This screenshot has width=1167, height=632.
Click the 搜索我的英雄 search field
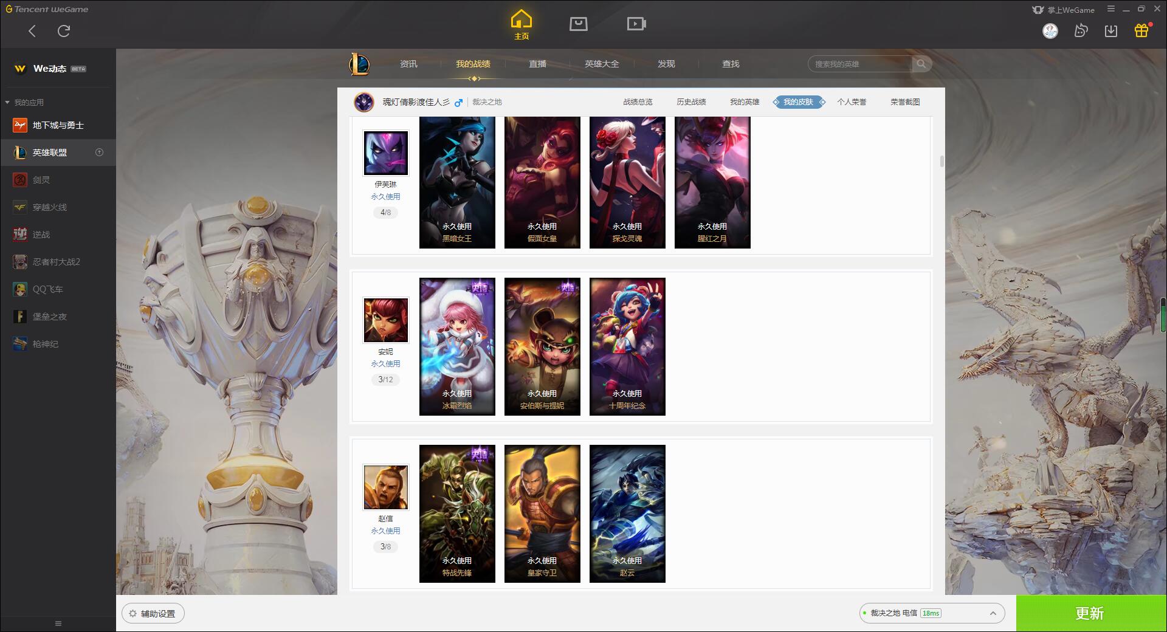pyautogui.click(x=861, y=64)
